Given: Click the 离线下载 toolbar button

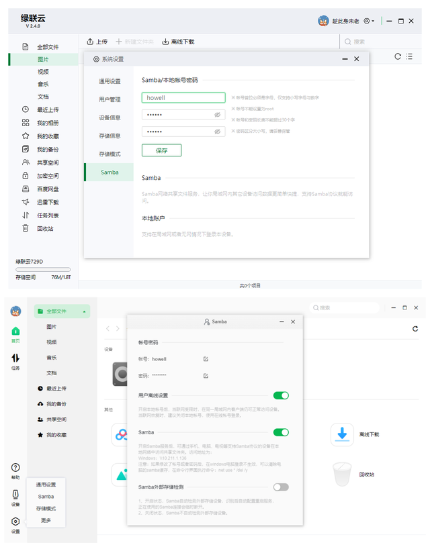Looking at the screenshot, I should [178, 42].
